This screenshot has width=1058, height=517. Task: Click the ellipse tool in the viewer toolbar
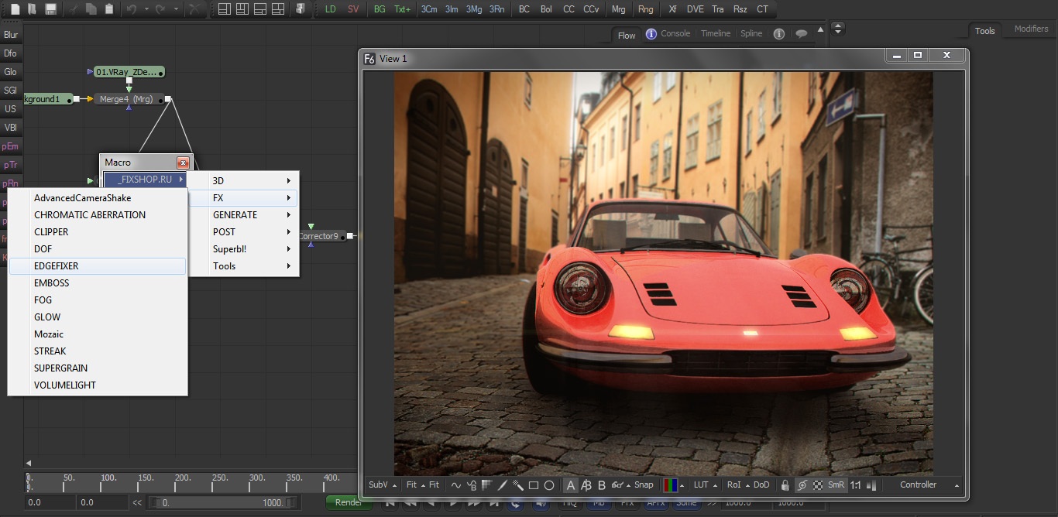tap(549, 485)
